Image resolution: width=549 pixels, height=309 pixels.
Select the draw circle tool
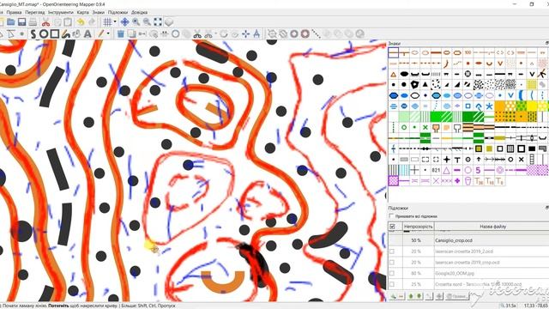[44, 34]
